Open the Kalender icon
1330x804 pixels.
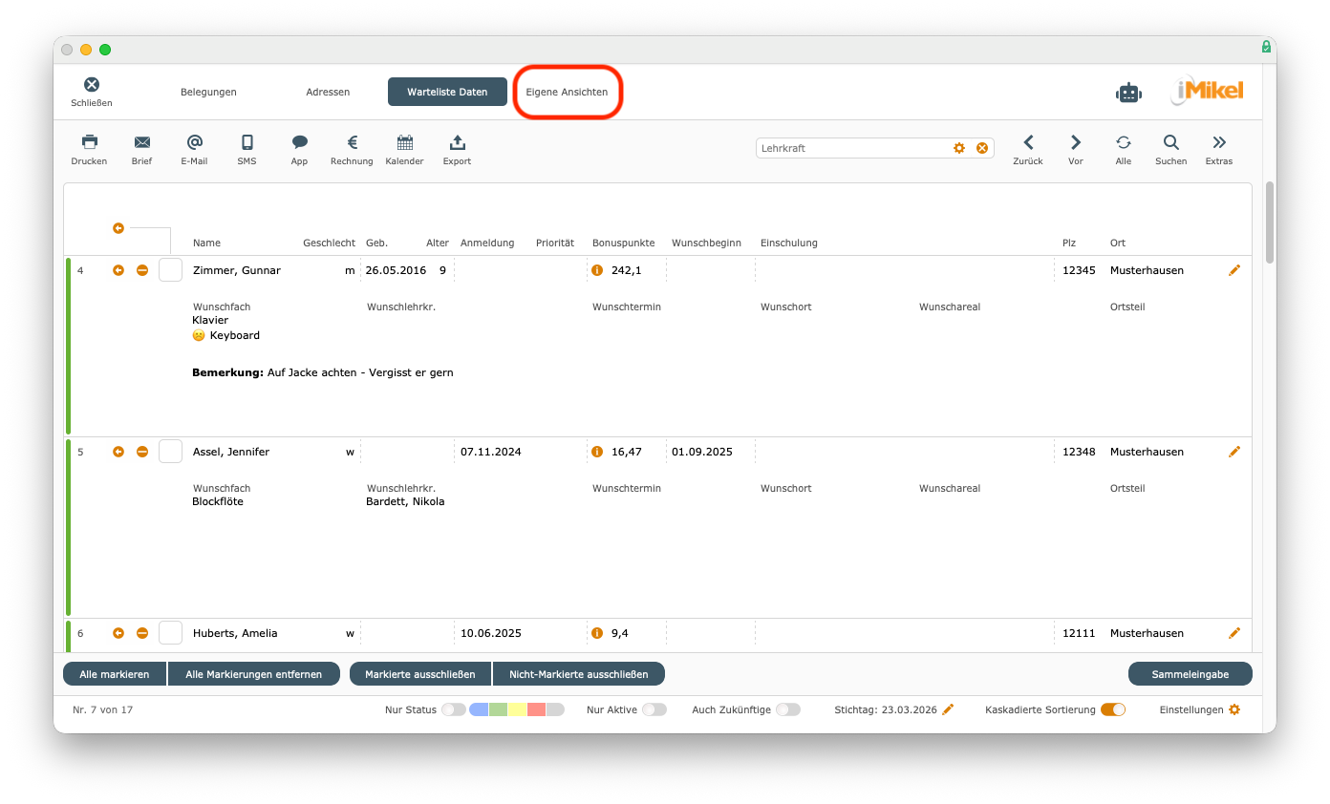point(404,143)
